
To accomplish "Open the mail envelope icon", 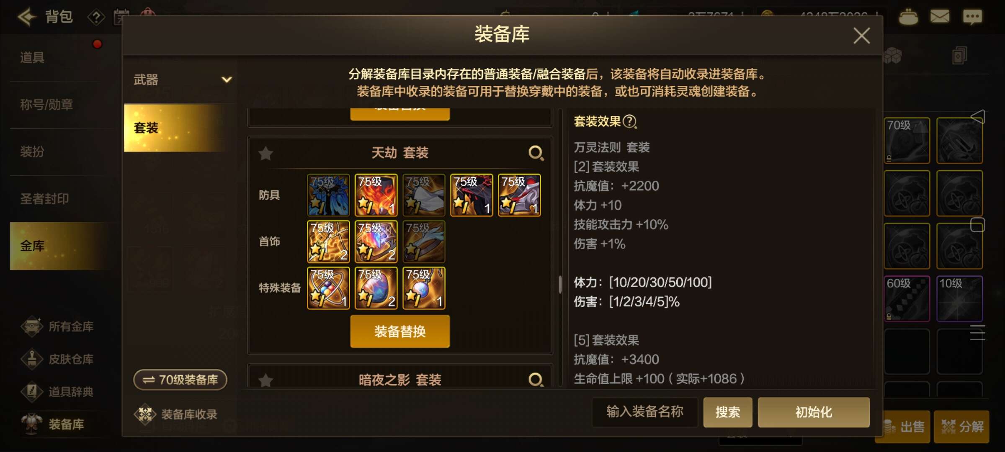I will tap(940, 17).
